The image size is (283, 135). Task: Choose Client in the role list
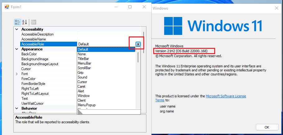[x=106, y=100]
